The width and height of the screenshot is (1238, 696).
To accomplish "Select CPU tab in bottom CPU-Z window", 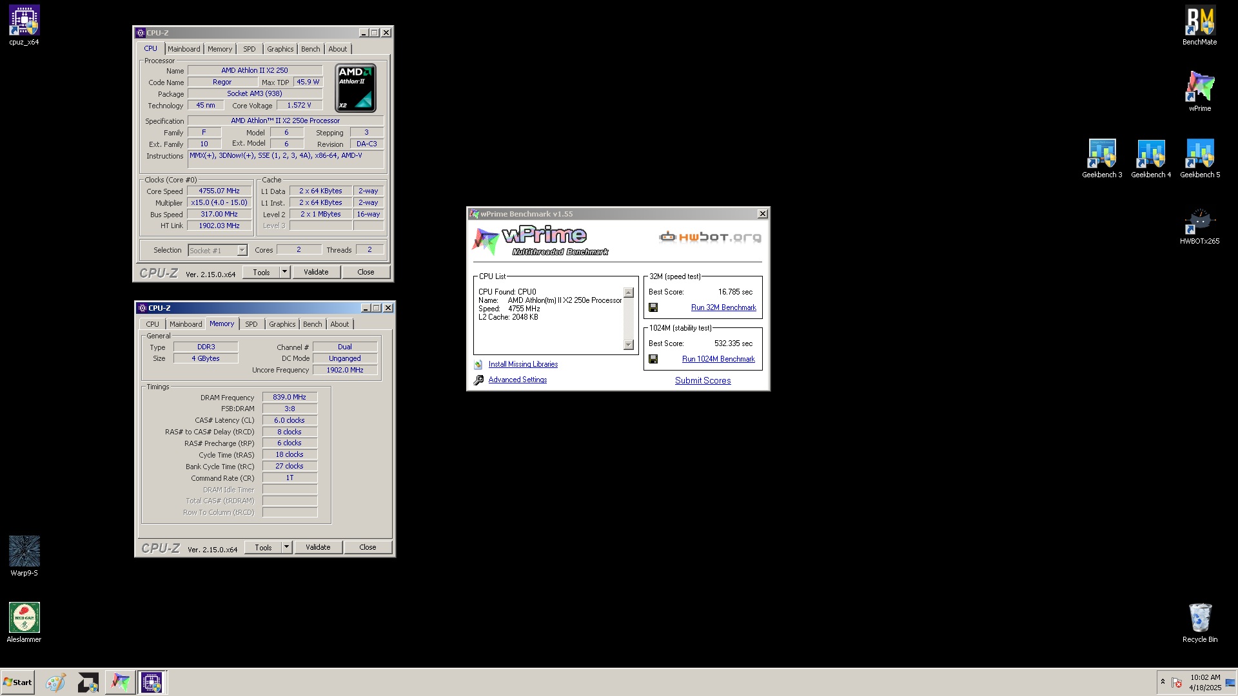I will tap(152, 324).
